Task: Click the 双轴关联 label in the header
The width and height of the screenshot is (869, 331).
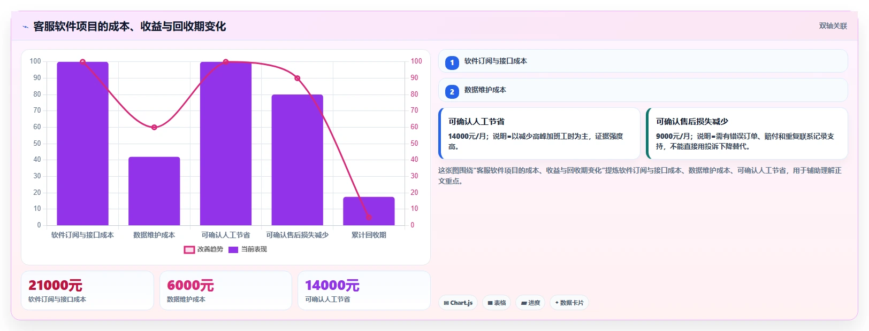Action: (833, 26)
